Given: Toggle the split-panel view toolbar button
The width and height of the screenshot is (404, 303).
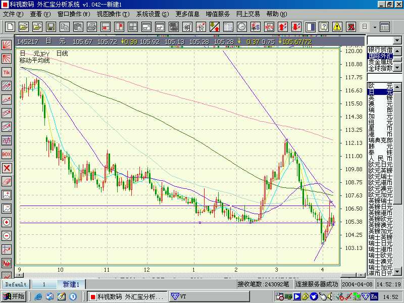Looking at the screenshot, I should tap(310, 27).
